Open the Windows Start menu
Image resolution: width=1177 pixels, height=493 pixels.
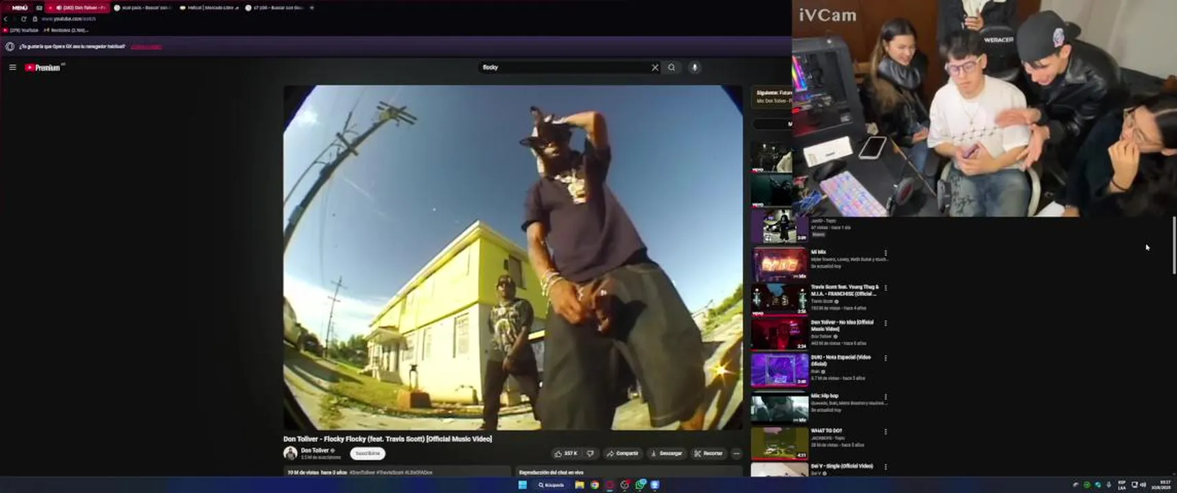pyautogui.click(x=523, y=485)
